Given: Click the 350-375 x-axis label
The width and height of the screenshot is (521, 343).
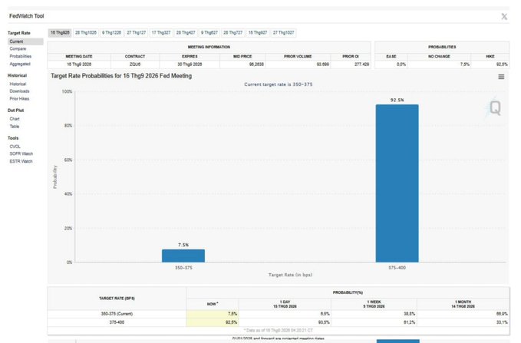Looking at the screenshot, I should click(183, 268).
